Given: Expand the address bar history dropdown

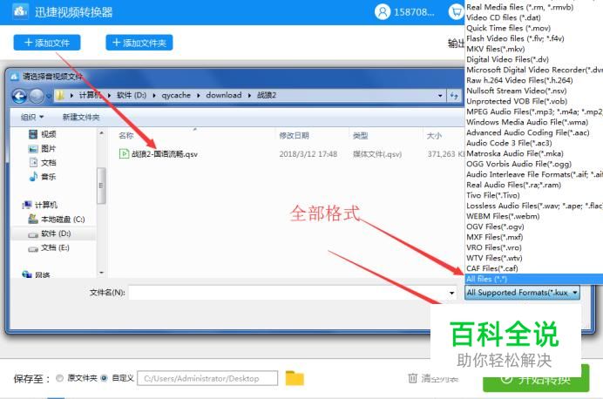Looking at the screenshot, I should coord(440,96).
